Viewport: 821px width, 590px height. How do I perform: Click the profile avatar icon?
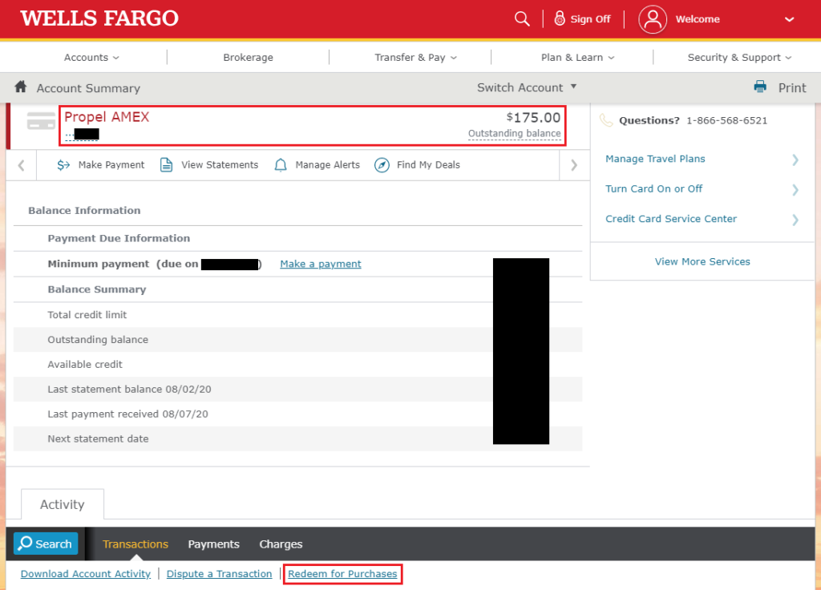point(652,18)
